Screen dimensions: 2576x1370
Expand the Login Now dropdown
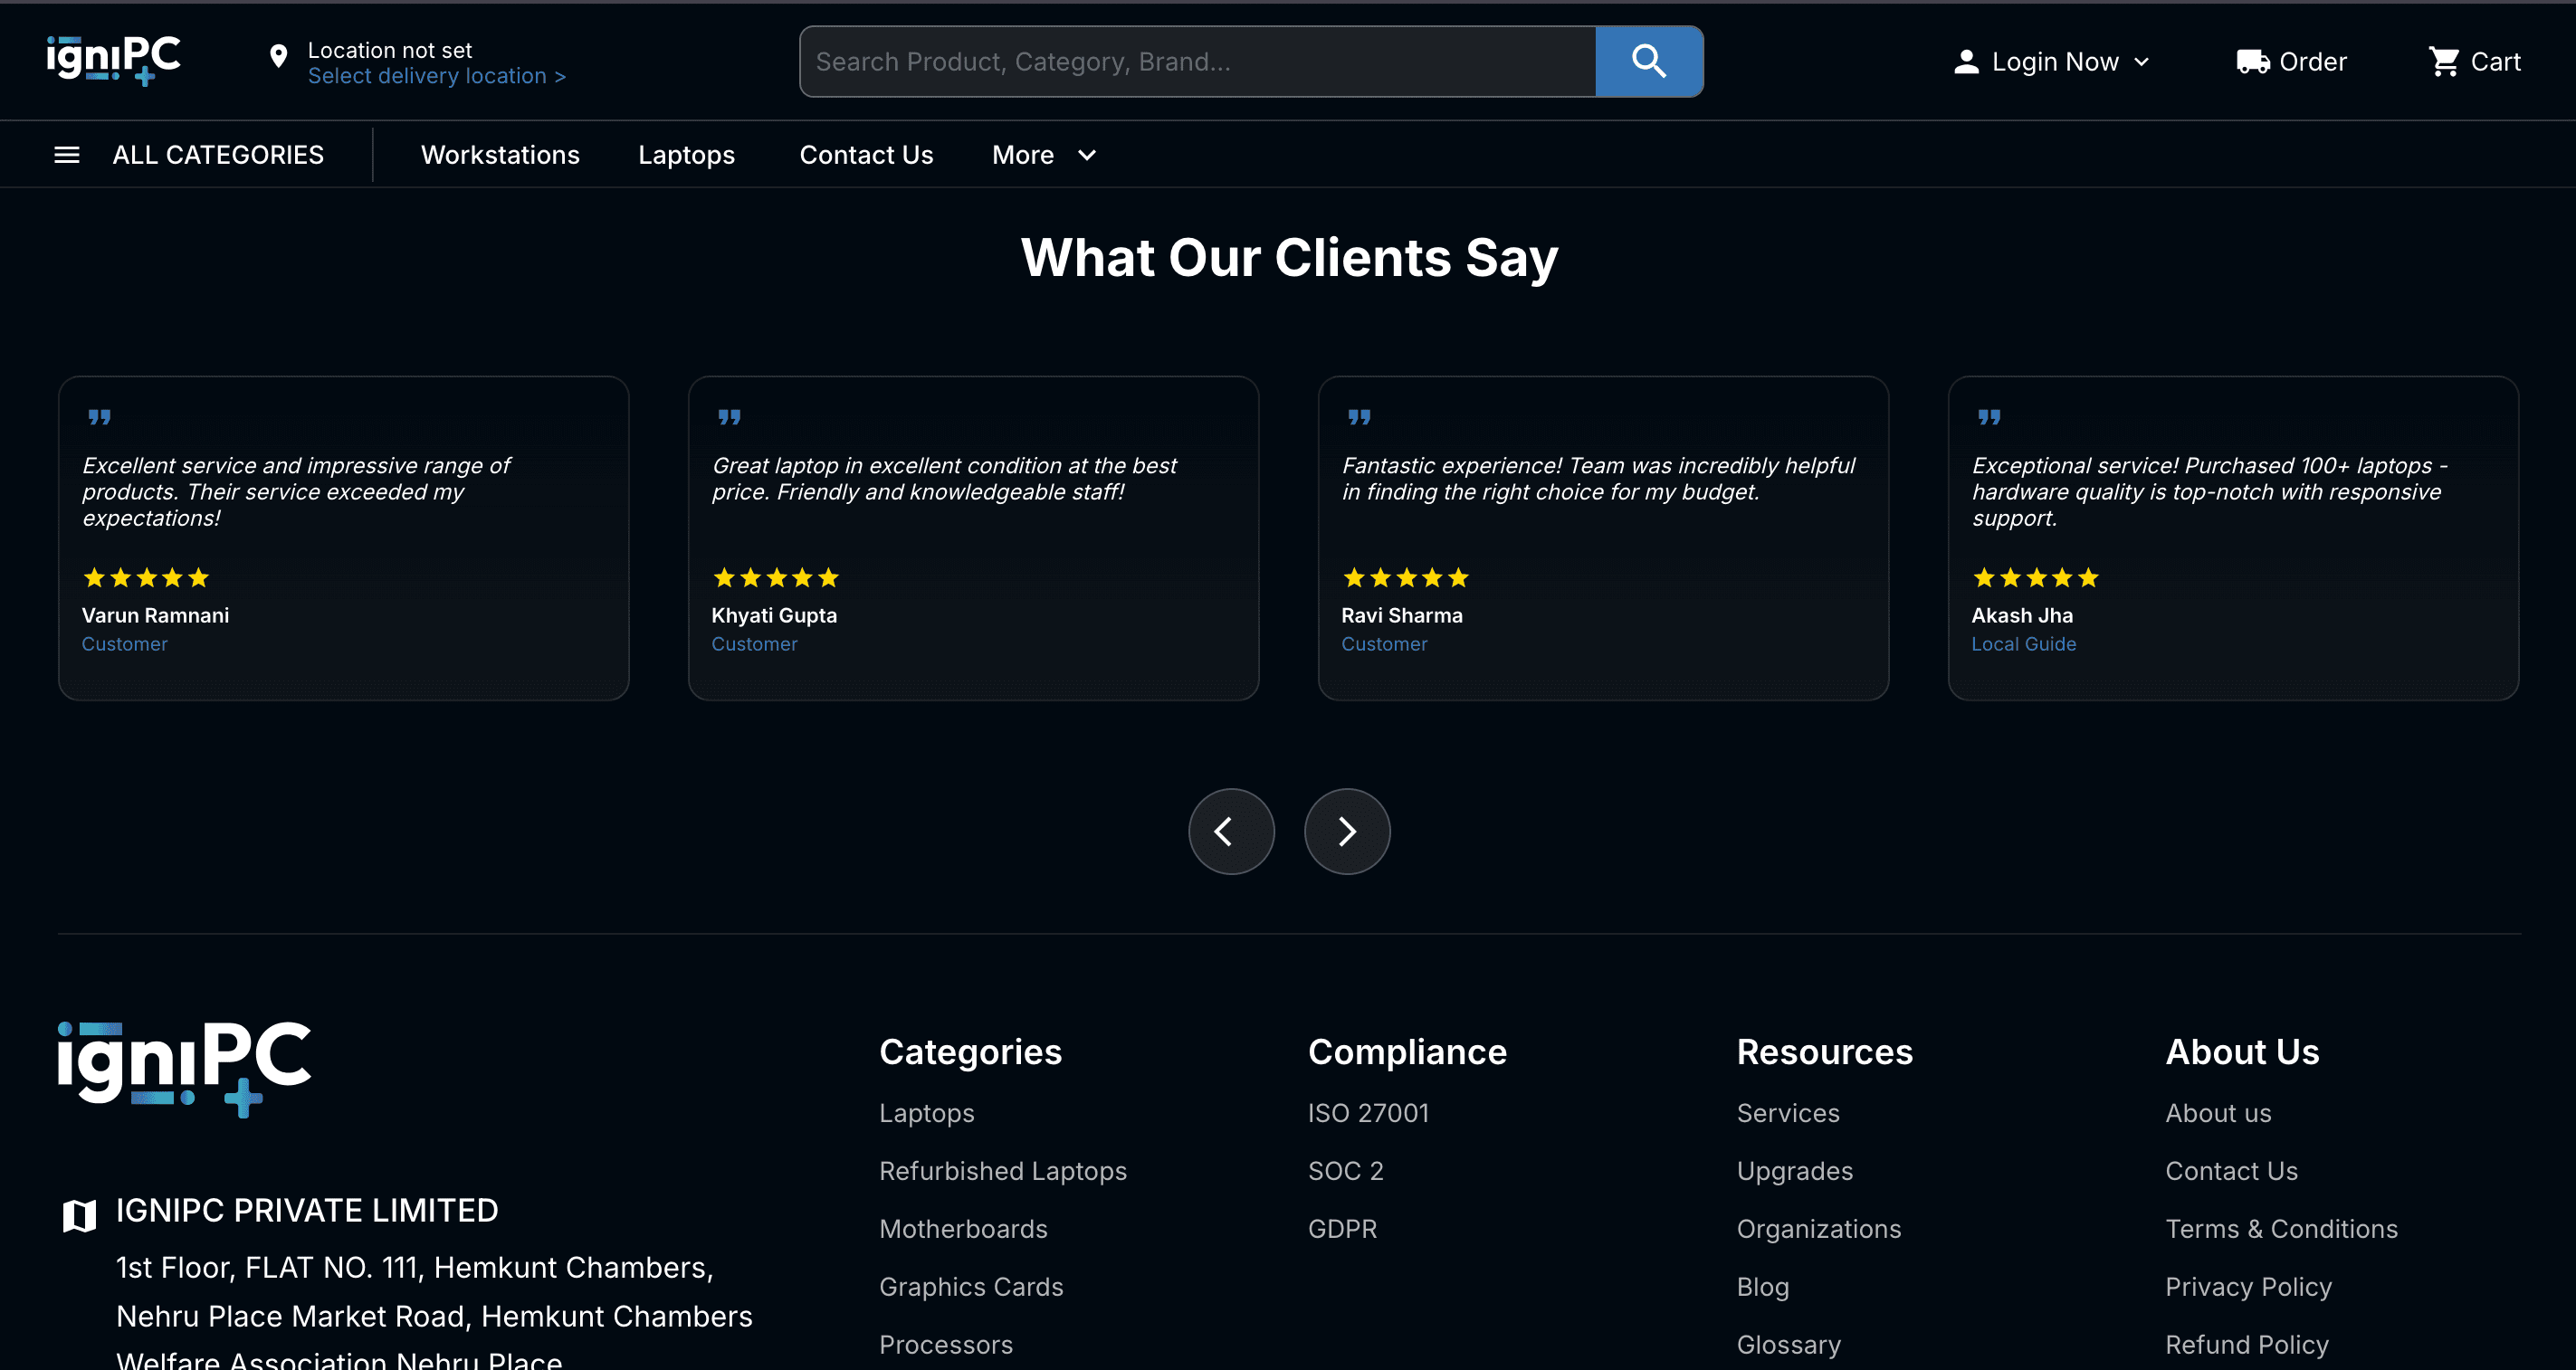coord(2141,62)
